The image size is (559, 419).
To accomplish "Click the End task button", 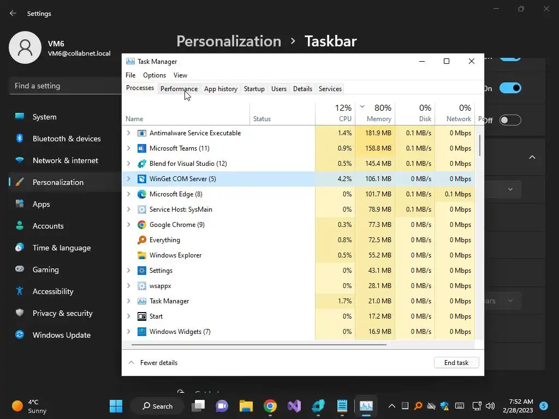I will tap(456, 363).
